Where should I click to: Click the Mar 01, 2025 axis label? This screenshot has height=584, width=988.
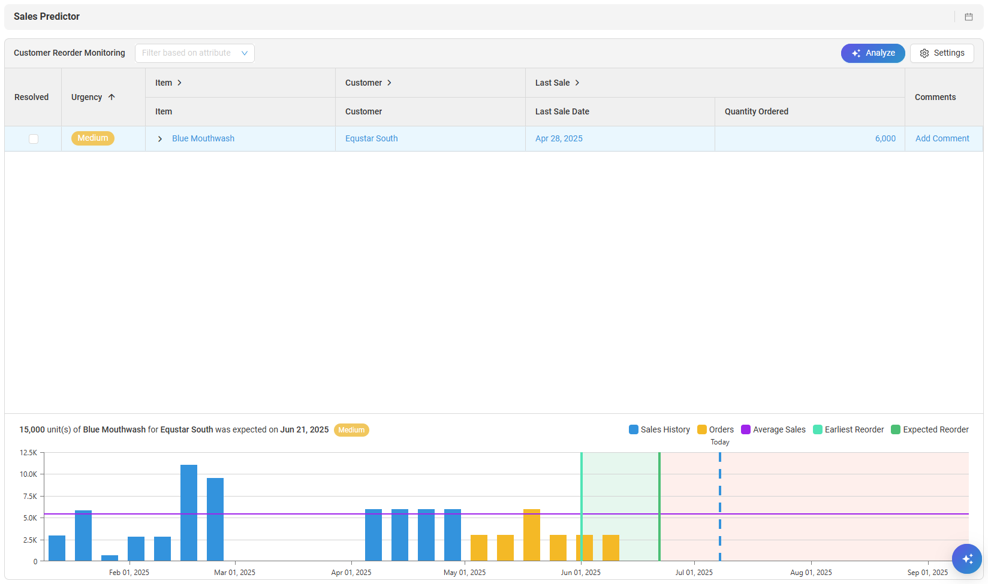[234, 573]
